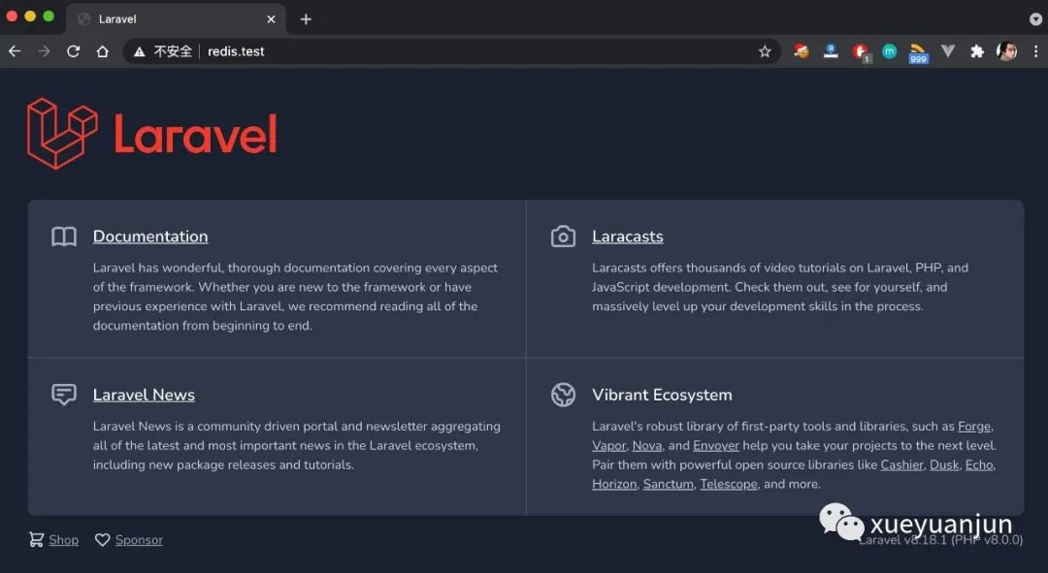Open the extension with the blue person icon

[x=831, y=50]
